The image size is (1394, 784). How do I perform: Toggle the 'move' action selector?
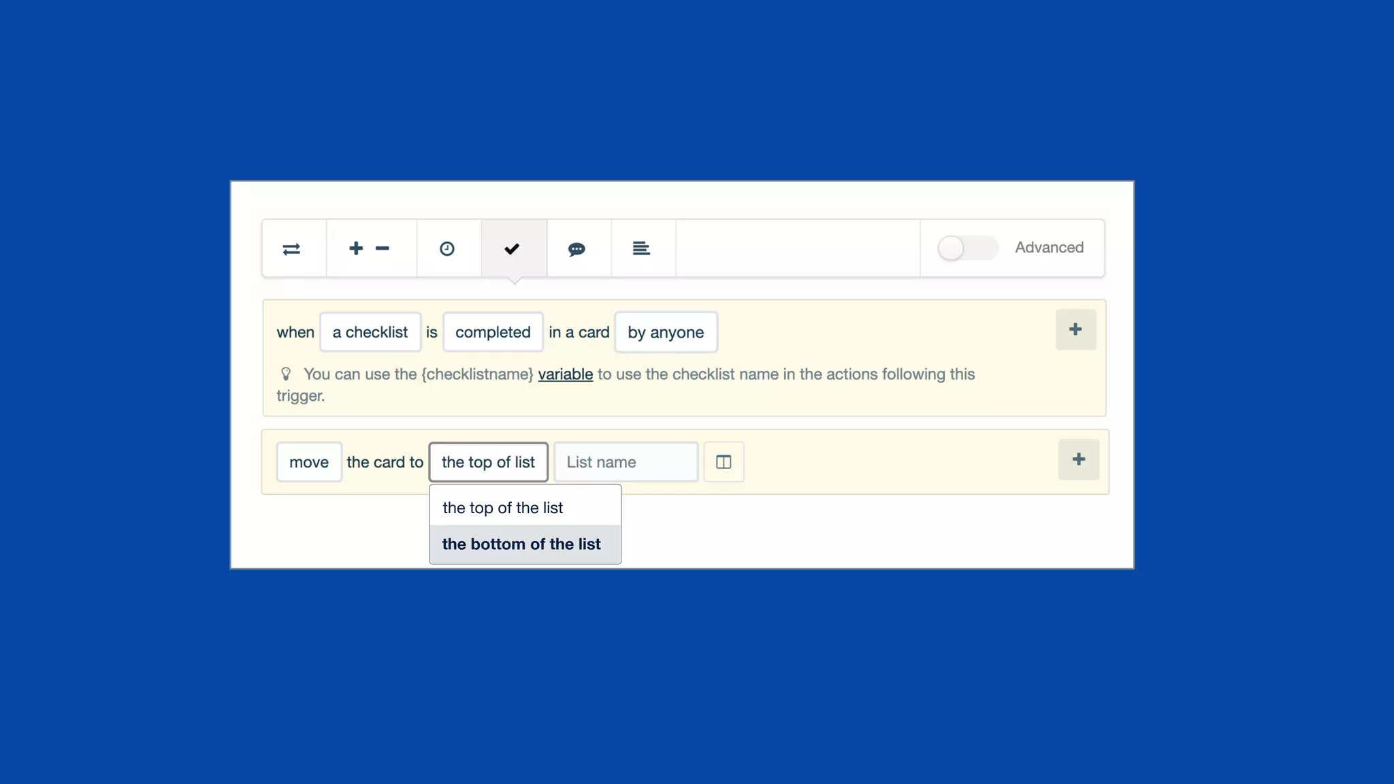pos(308,462)
